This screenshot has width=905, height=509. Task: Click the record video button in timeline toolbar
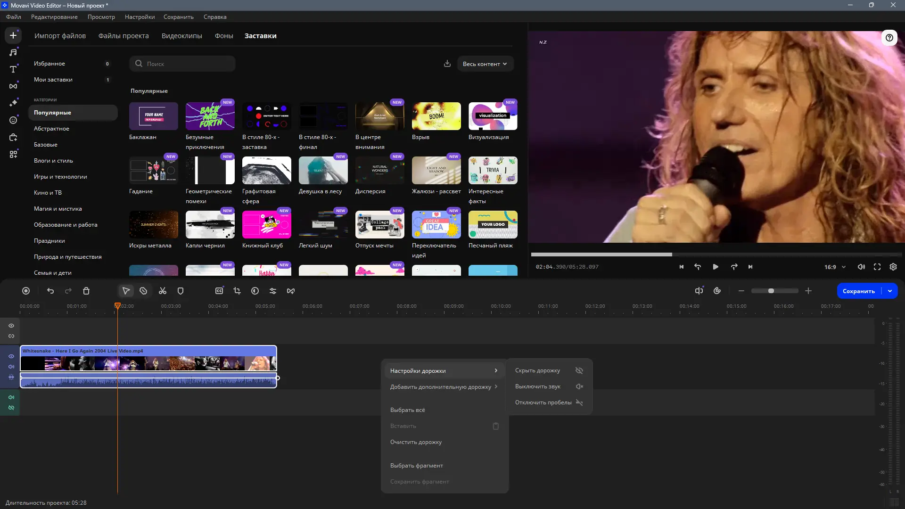click(26, 291)
